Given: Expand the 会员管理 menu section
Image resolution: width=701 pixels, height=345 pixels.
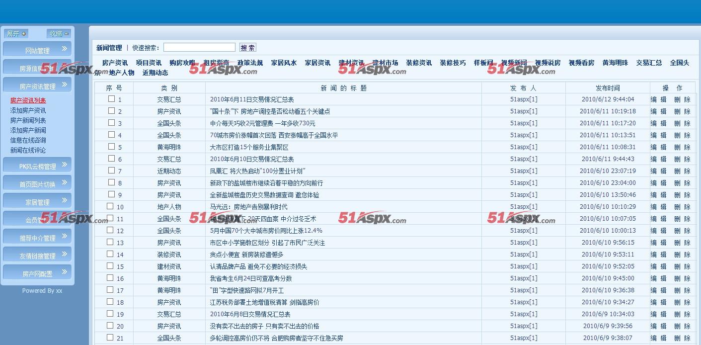Looking at the screenshot, I should coord(37,218).
